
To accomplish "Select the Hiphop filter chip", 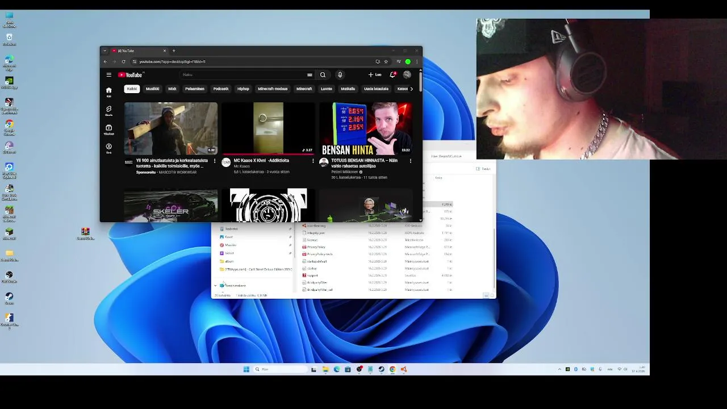I will pyautogui.click(x=243, y=89).
